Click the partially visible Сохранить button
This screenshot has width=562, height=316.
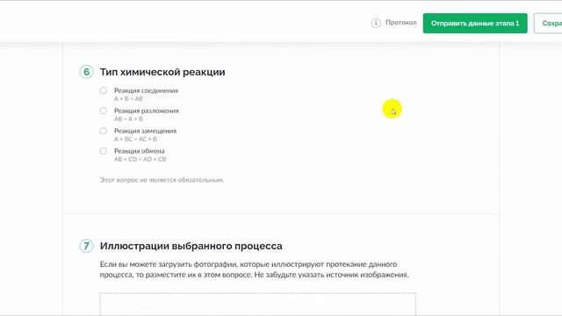click(548, 24)
